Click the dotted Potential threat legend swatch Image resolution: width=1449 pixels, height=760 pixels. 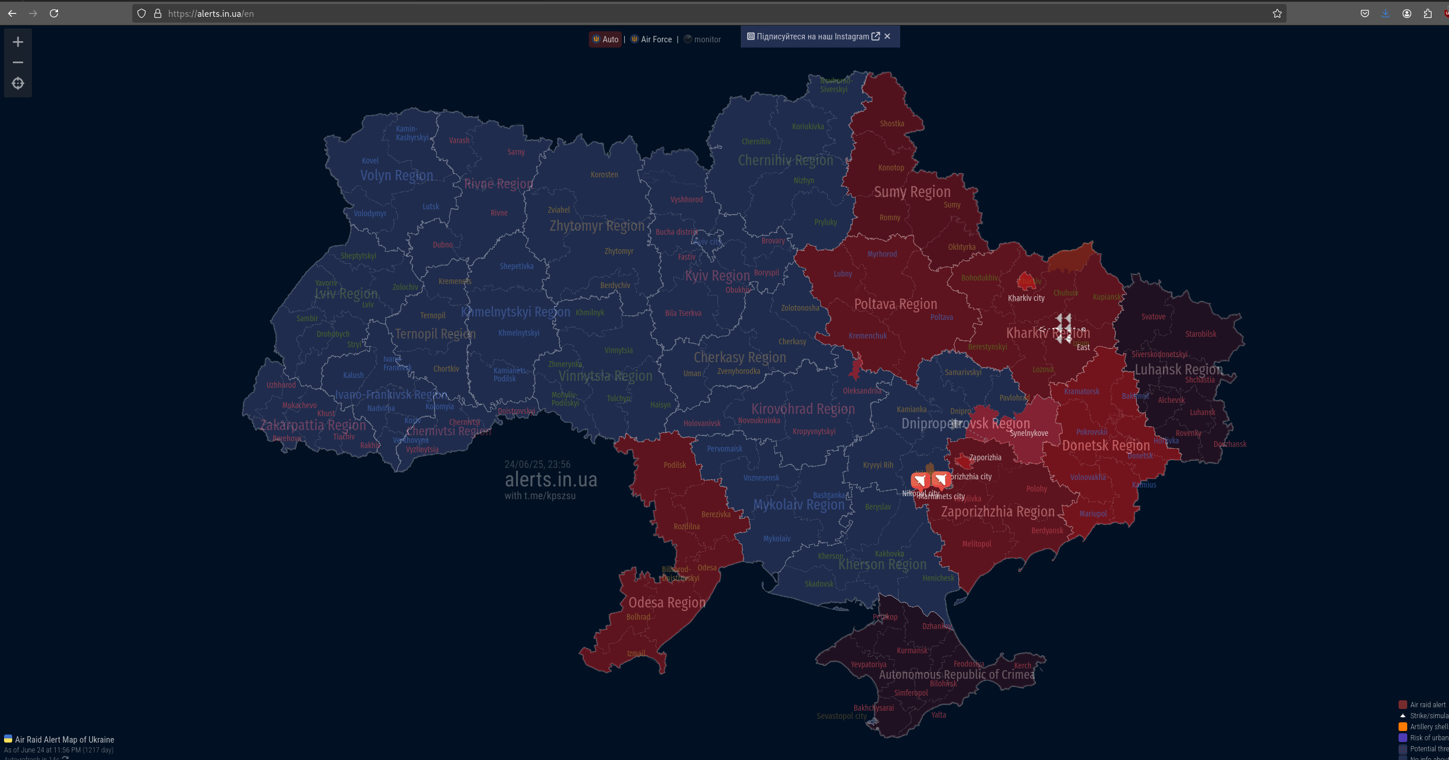(1403, 748)
